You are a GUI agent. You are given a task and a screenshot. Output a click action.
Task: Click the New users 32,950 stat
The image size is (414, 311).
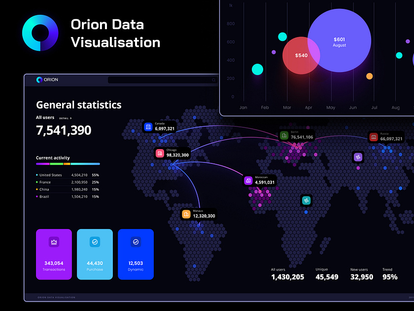[362, 274]
